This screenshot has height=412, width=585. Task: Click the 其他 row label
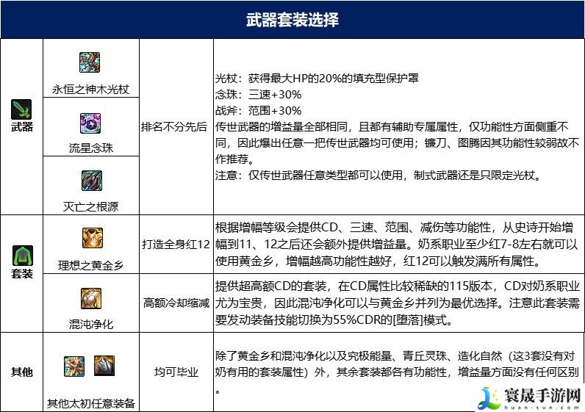pos(21,372)
